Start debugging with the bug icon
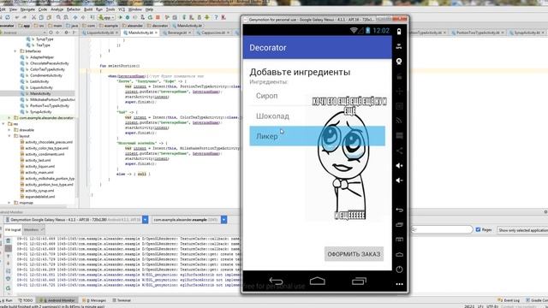The width and height of the screenshot is (548, 308). click(x=128, y=17)
